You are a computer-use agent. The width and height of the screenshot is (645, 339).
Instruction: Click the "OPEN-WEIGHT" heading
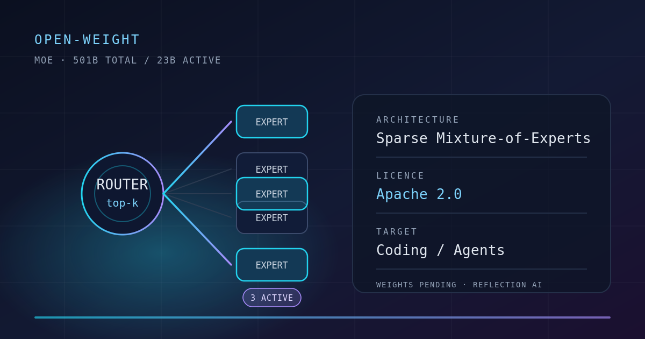pos(87,40)
